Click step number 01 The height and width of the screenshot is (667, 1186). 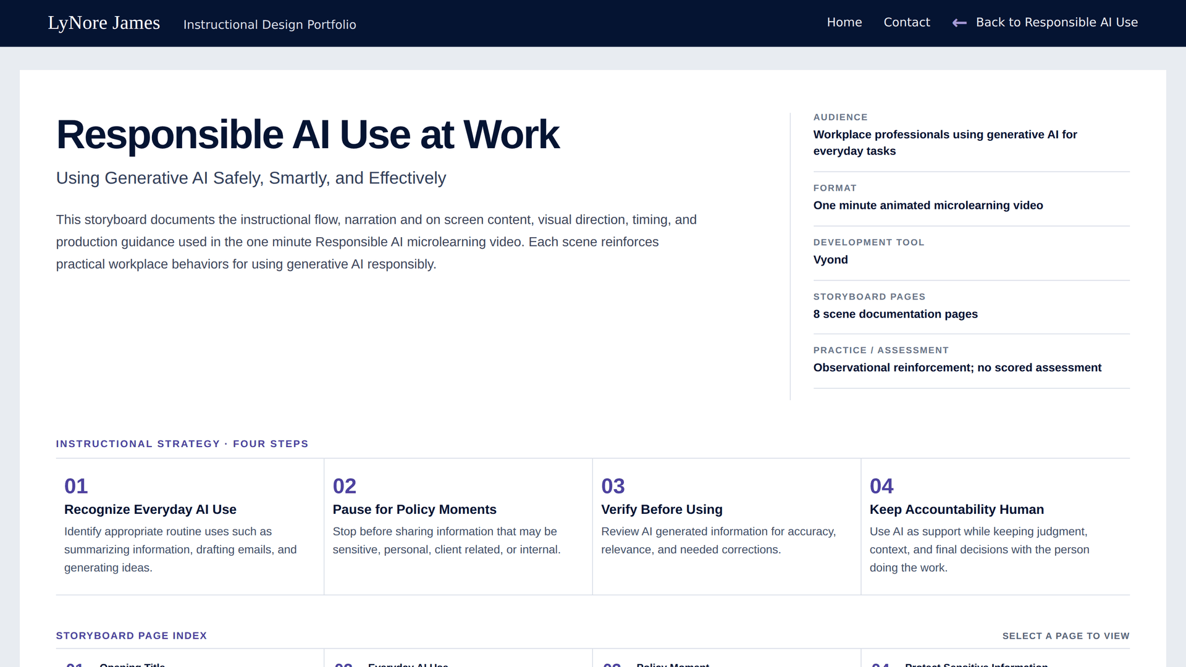point(76,486)
